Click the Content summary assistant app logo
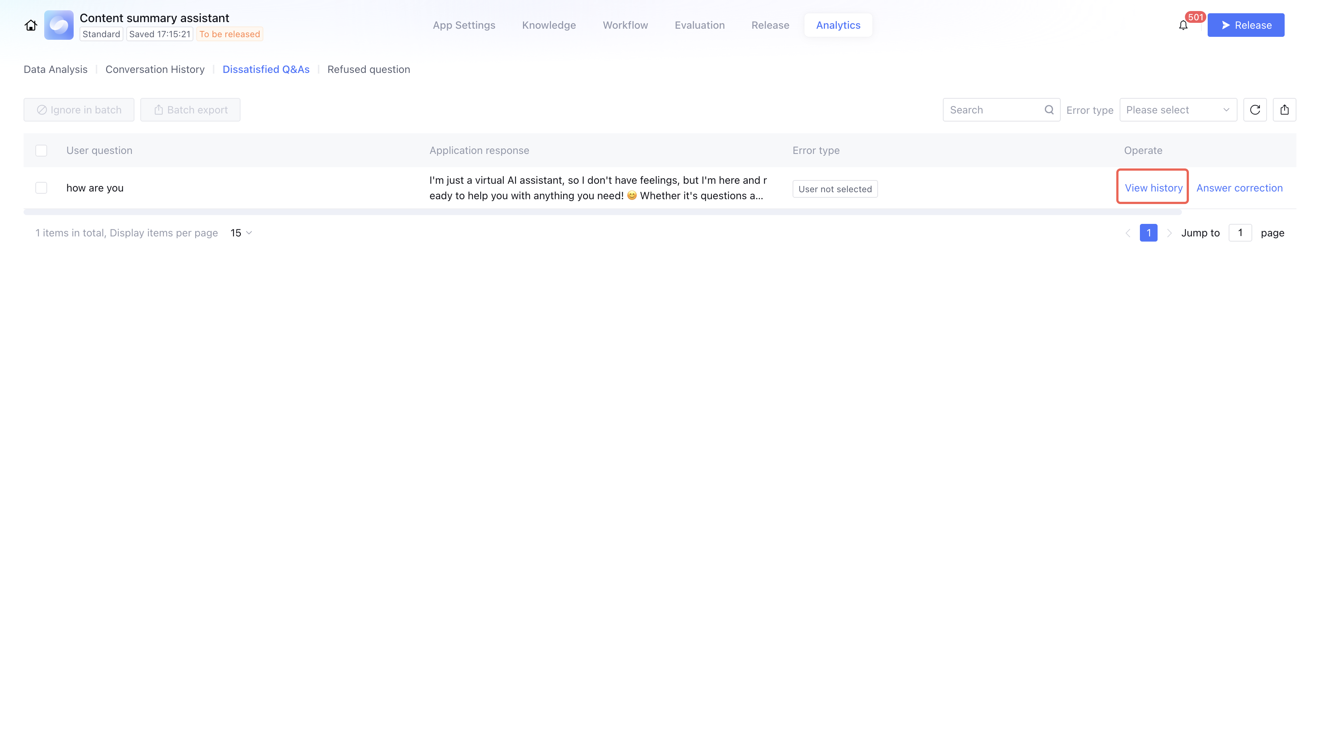Image resolution: width=1320 pixels, height=735 pixels. (x=59, y=25)
